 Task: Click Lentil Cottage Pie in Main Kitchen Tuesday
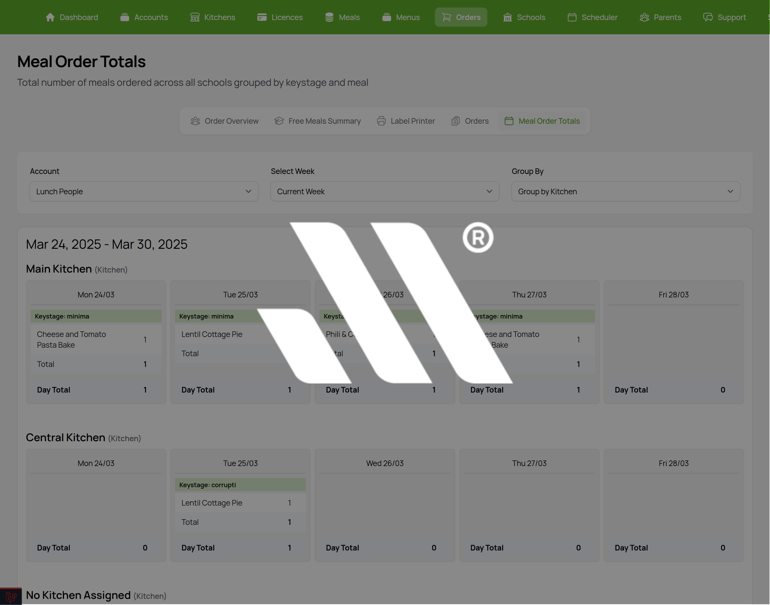tap(212, 334)
